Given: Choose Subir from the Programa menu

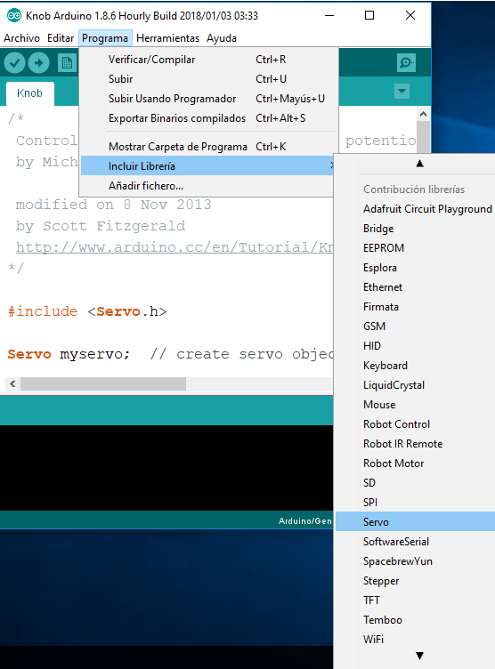Looking at the screenshot, I should [x=208, y=79].
